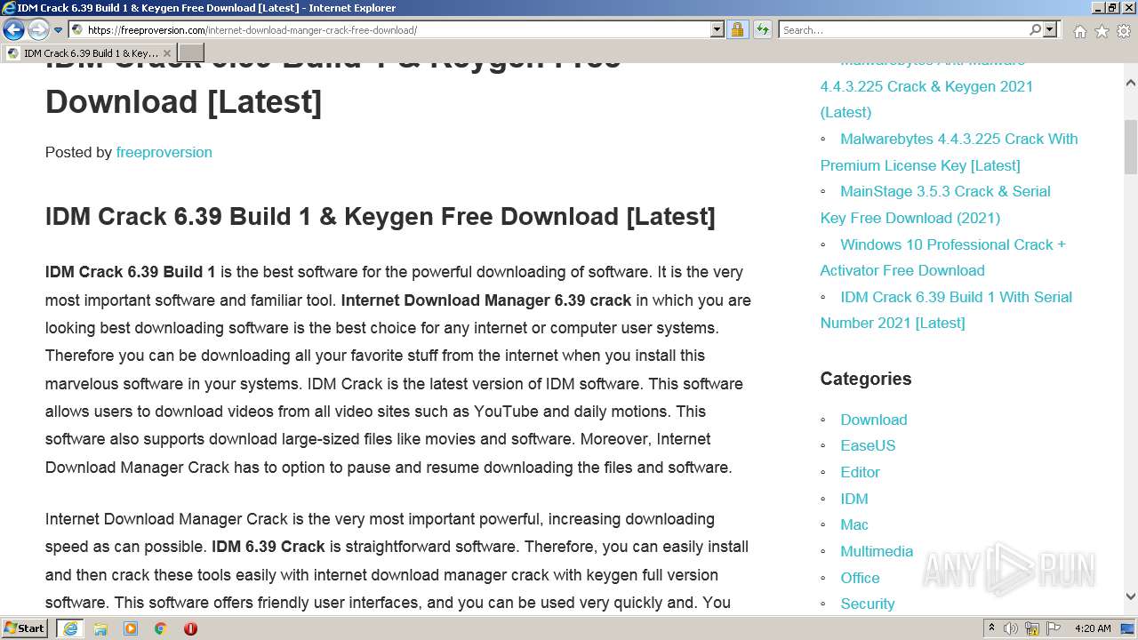Launch Chrome from the taskbar
This screenshot has width=1138, height=640.
pos(161,628)
